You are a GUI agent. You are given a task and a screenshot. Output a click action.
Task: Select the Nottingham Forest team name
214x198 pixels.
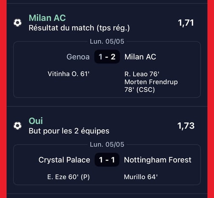[x=158, y=160]
